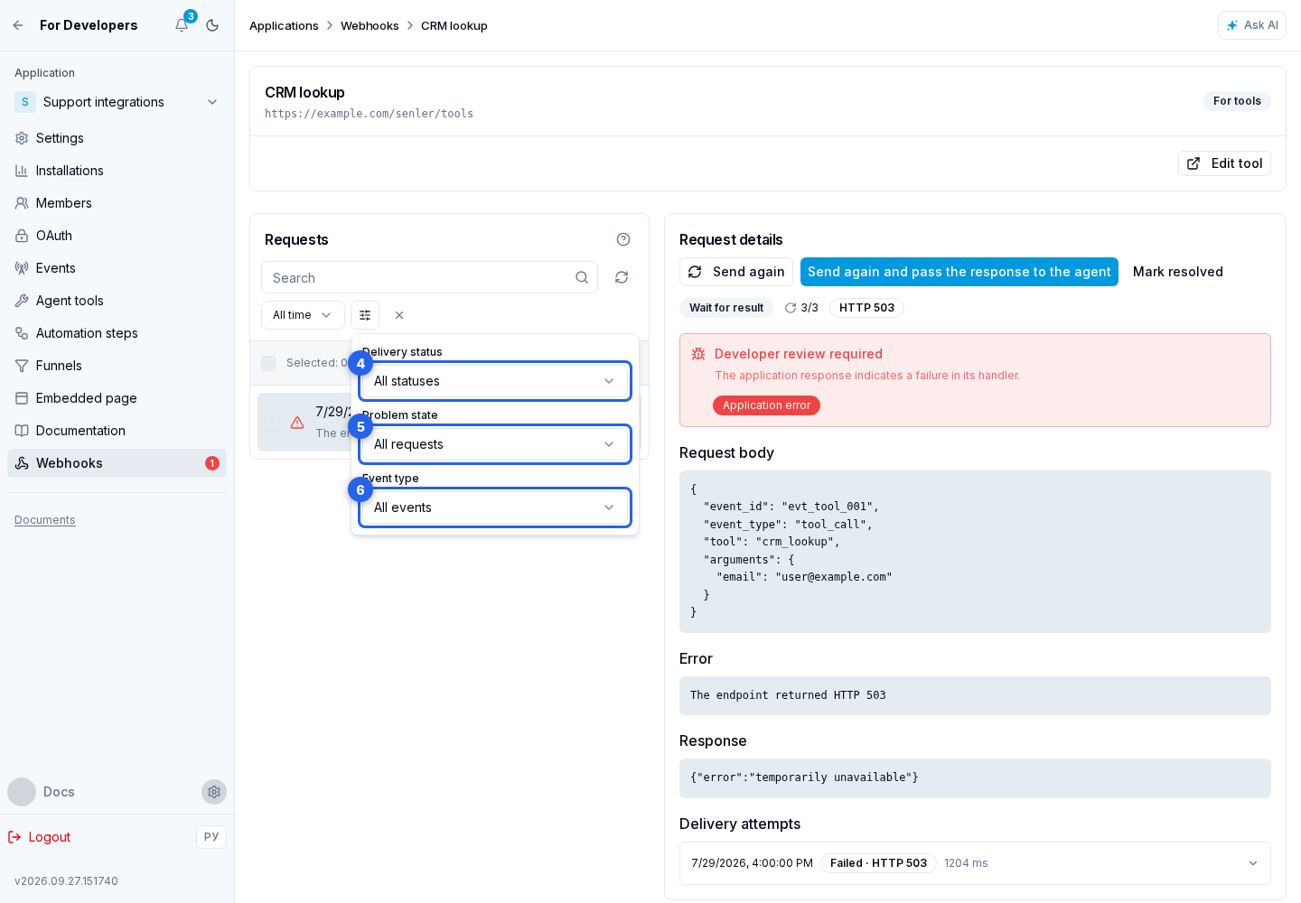
Task: Navigate to OAuth settings
Action: click(117, 236)
